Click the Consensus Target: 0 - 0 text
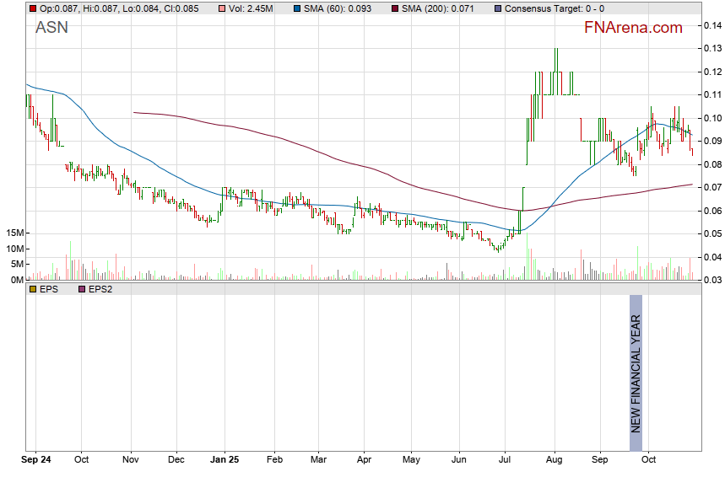This screenshot has width=725, height=477. [x=555, y=8]
